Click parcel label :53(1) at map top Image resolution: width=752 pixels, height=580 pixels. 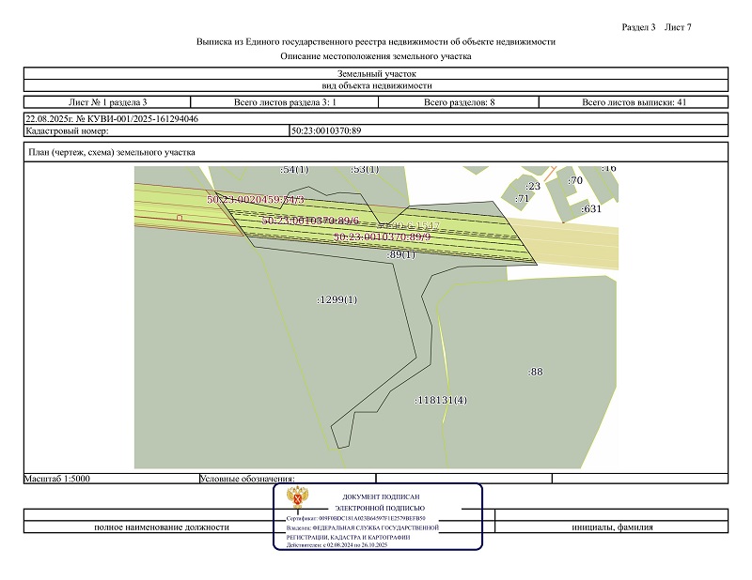click(364, 170)
